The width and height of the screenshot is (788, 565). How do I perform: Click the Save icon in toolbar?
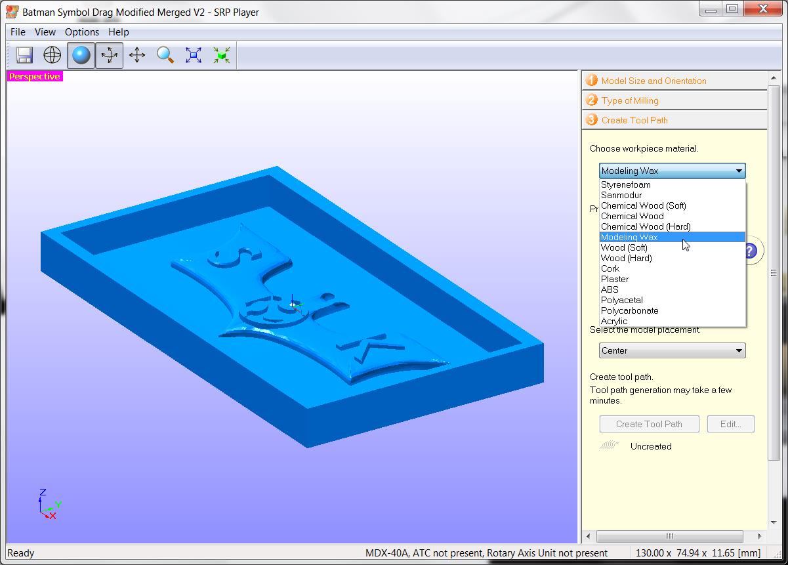(x=24, y=55)
